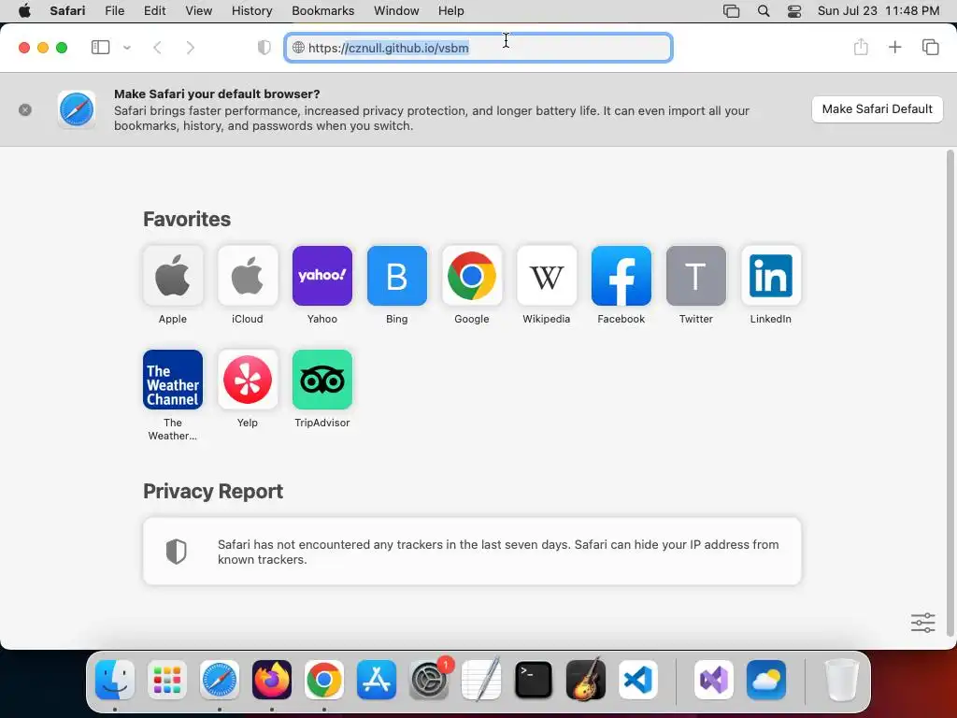Screen dimensions: 957x718
Task: Click the date and time in the menu bar
Action: [878, 10]
